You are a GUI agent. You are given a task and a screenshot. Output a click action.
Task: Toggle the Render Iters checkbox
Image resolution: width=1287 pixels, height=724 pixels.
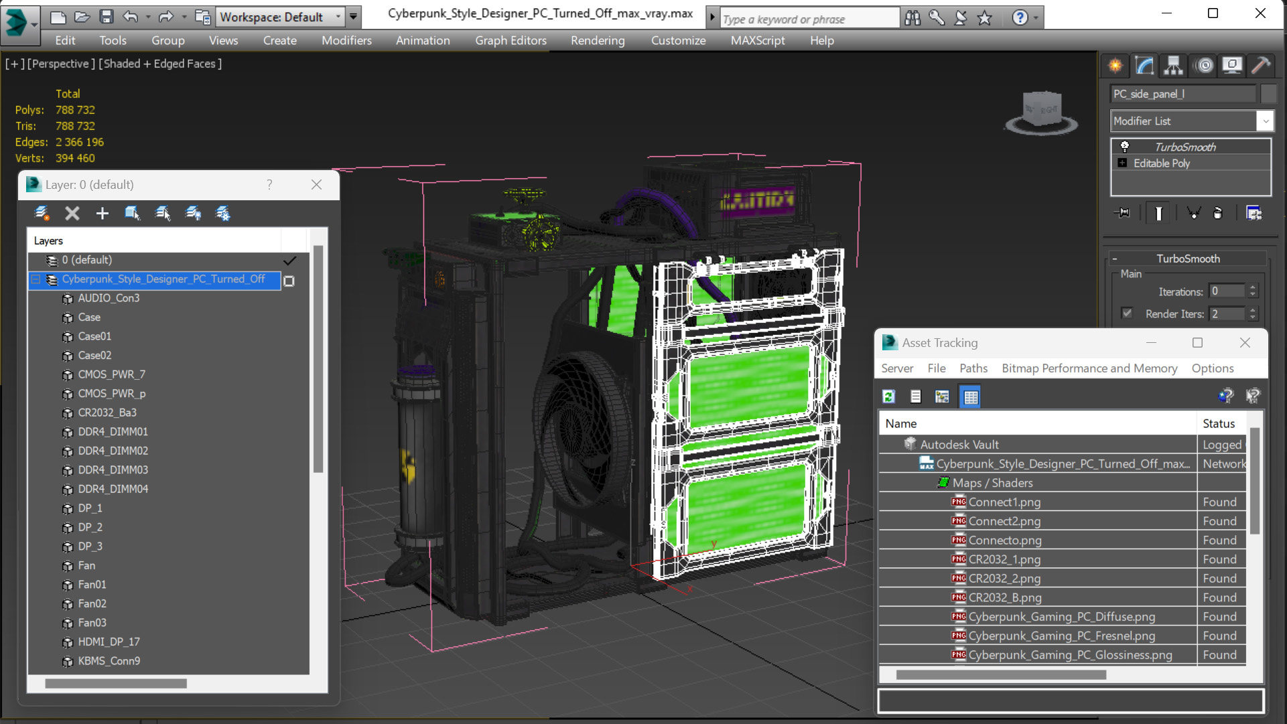[x=1127, y=313]
